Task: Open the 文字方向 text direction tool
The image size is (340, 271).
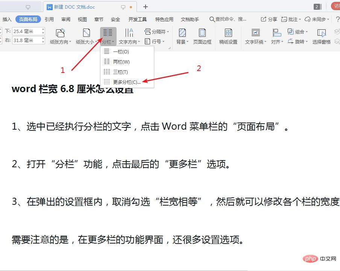Action: point(129,36)
